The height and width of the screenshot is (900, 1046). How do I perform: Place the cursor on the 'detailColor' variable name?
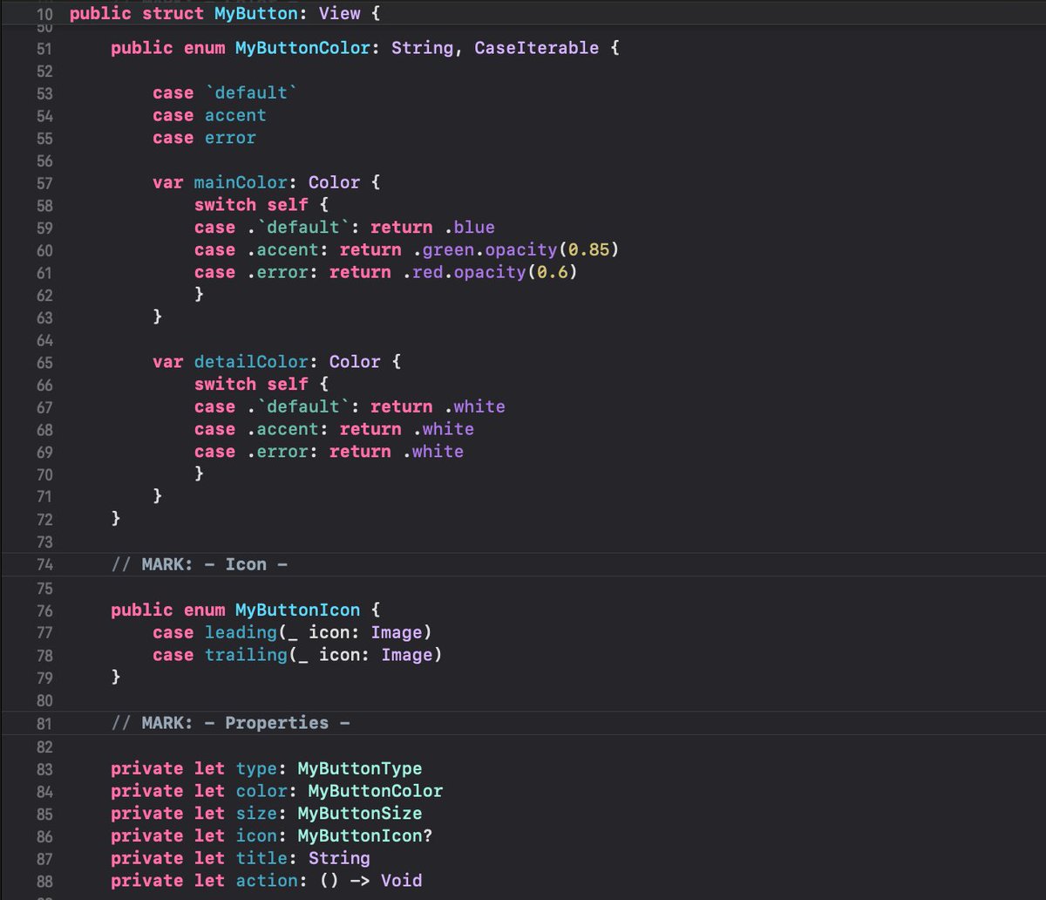click(251, 362)
